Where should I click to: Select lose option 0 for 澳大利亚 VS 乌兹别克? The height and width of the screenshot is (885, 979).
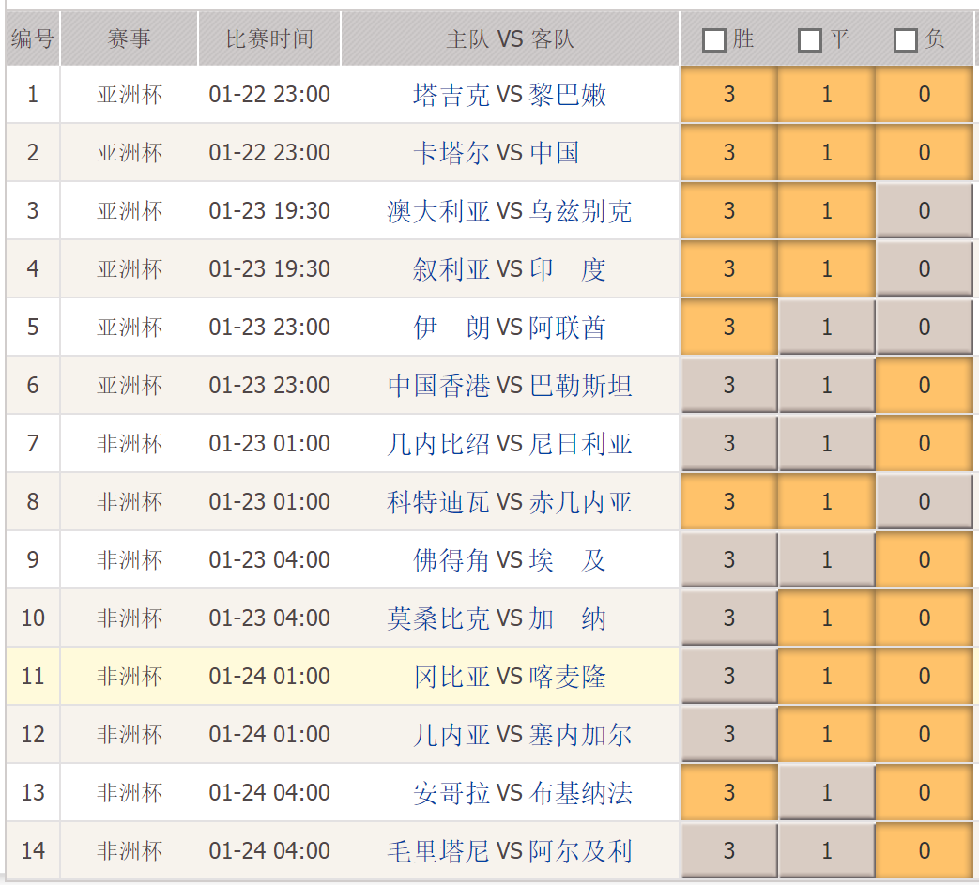[x=924, y=211]
